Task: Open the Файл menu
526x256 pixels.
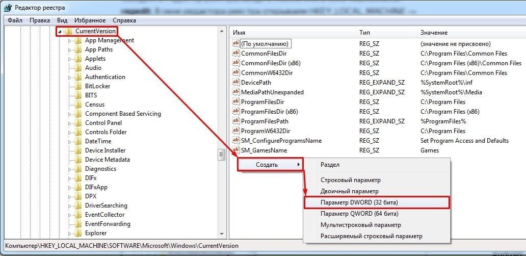Action: click(15, 20)
